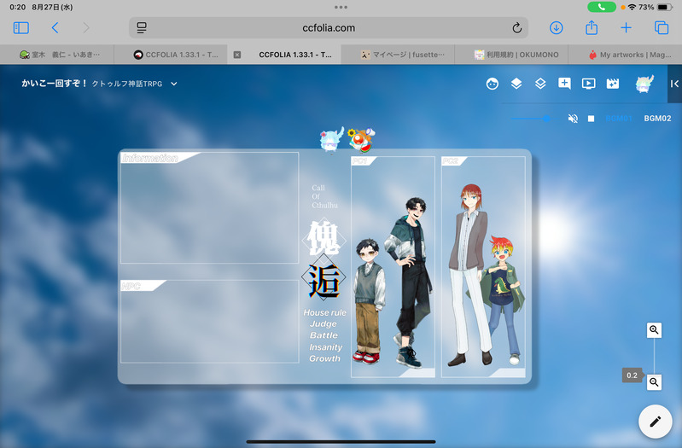
Task: Open the room title かいこー回すぞ！
Action: point(55,83)
